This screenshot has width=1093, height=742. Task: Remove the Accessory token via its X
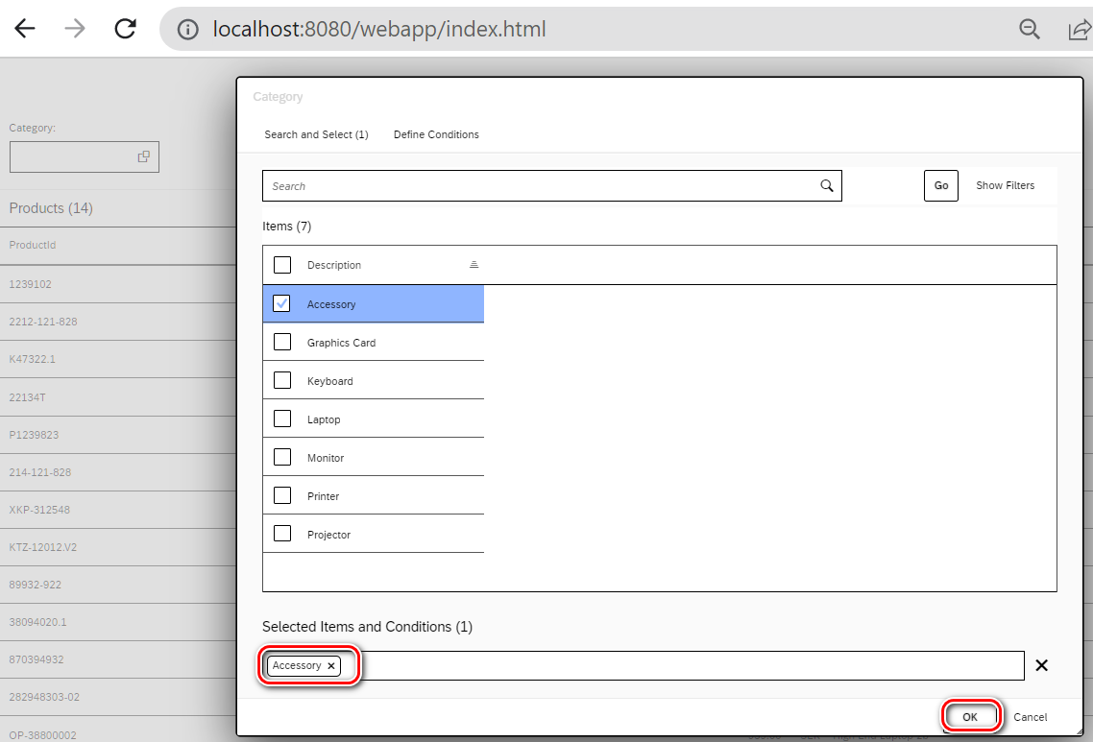pos(331,665)
